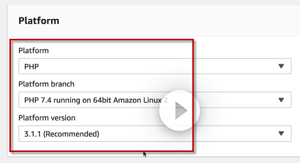Click the Platform version label
300x163 pixels.
tap(47, 118)
